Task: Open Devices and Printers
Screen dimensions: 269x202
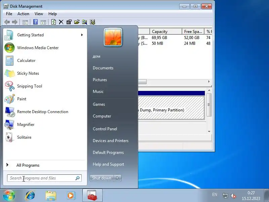Action: [x=111, y=141]
